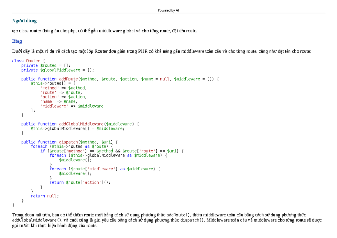Select the 'Bing' heading

17,41
